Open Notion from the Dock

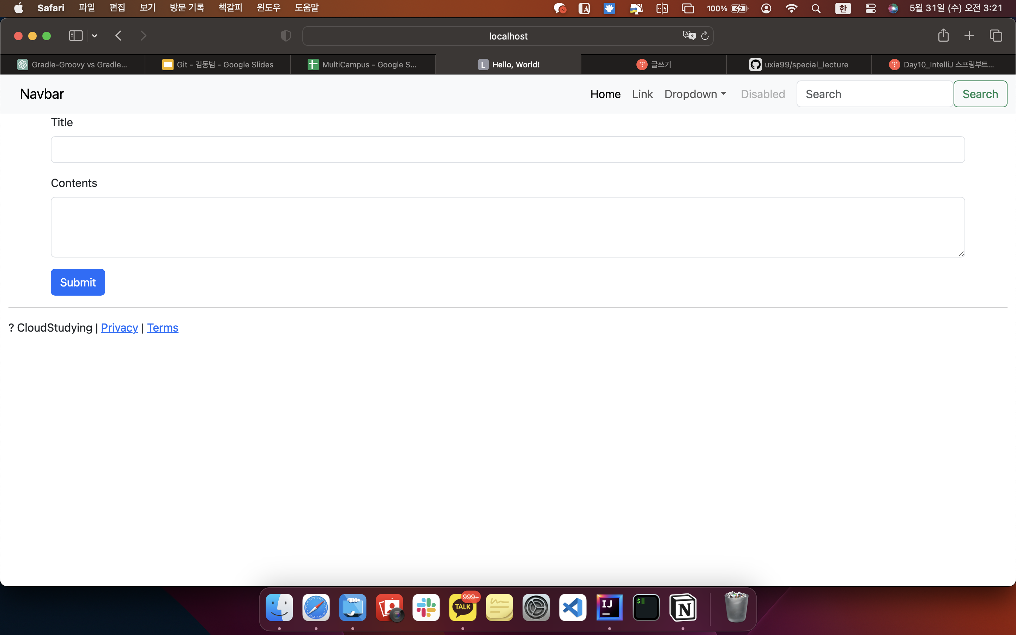[x=683, y=607]
